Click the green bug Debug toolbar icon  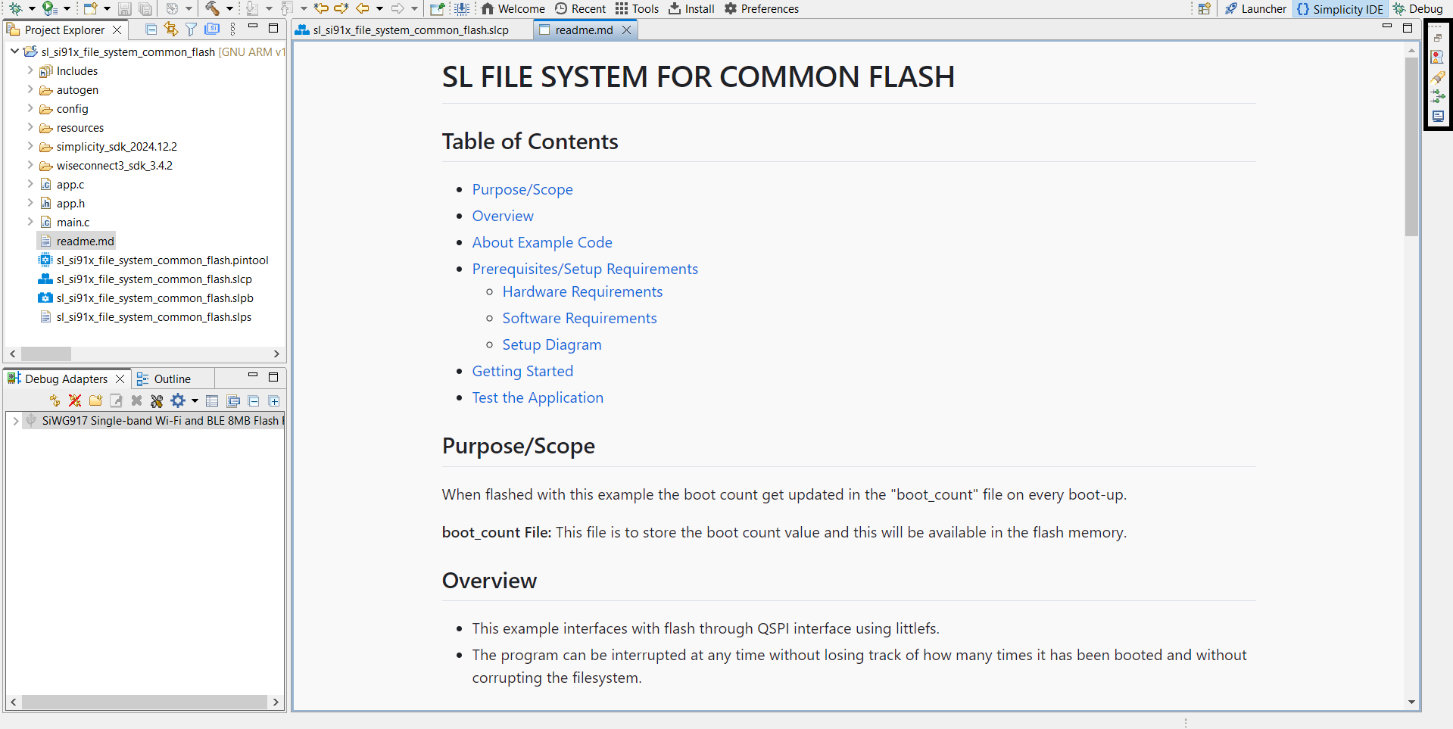coord(15,8)
